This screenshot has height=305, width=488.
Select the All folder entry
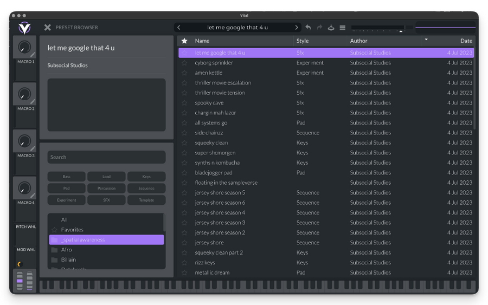pyautogui.click(x=106, y=220)
